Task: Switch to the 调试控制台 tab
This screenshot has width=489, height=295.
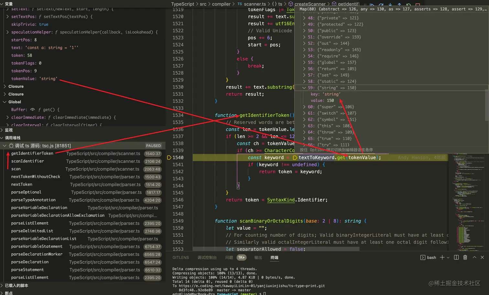Action: click(x=207, y=258)
